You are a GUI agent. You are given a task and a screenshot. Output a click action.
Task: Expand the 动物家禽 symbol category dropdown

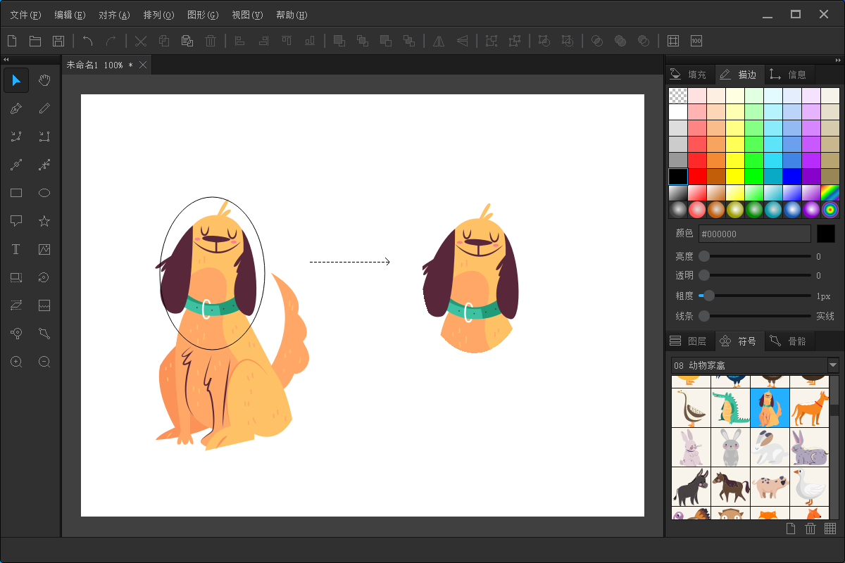[833, 365]
